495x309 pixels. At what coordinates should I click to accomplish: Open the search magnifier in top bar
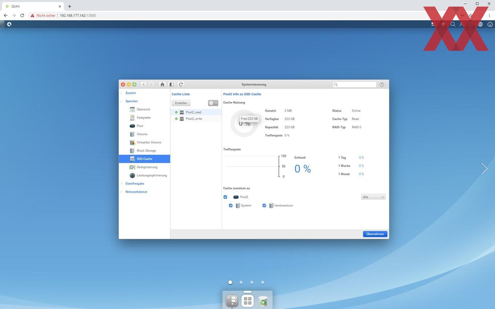pos(453,24)
